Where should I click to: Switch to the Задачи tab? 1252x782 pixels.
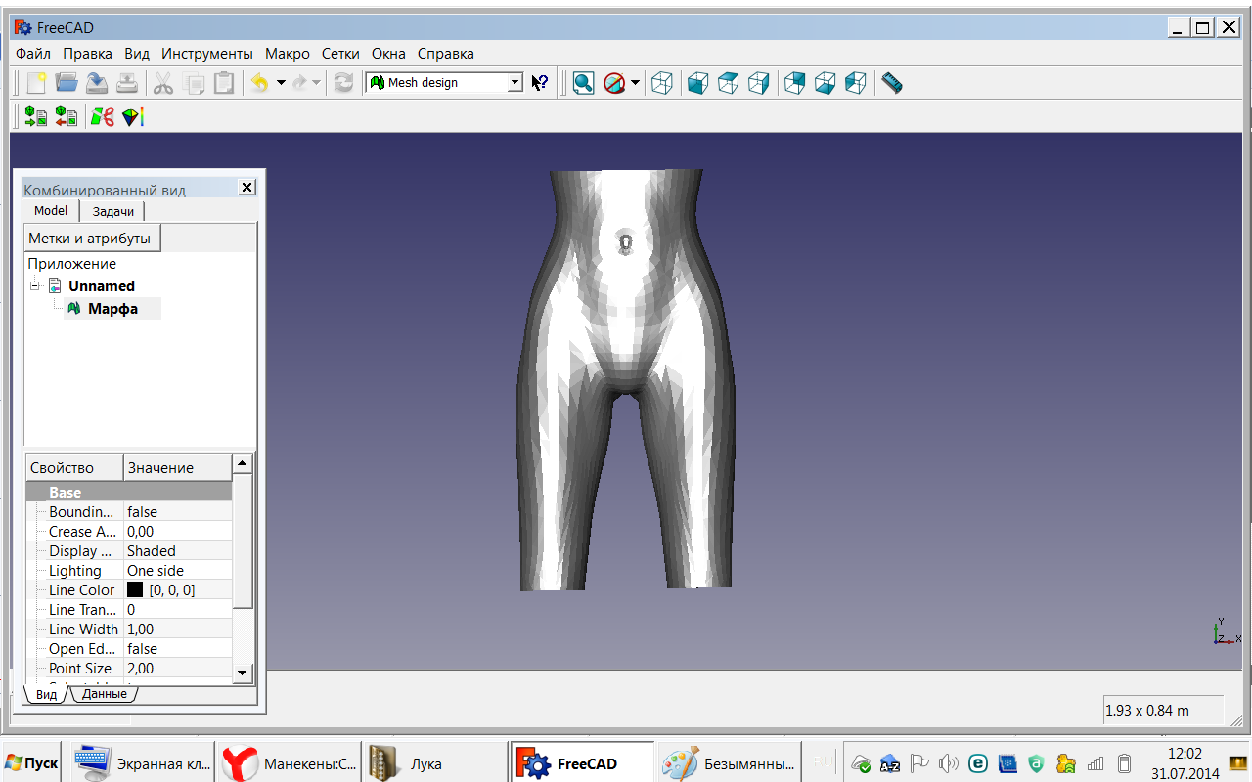pos(112,211)
